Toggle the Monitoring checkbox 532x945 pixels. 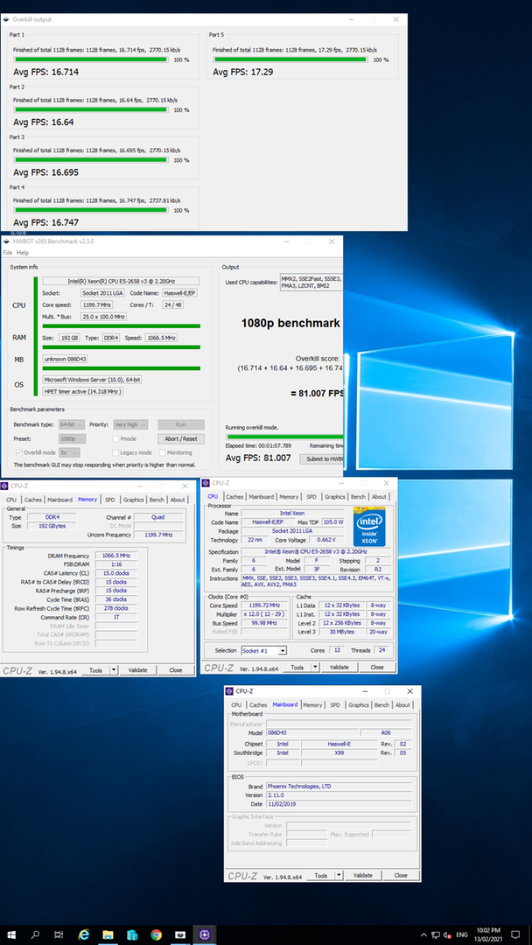coord(163,452)
